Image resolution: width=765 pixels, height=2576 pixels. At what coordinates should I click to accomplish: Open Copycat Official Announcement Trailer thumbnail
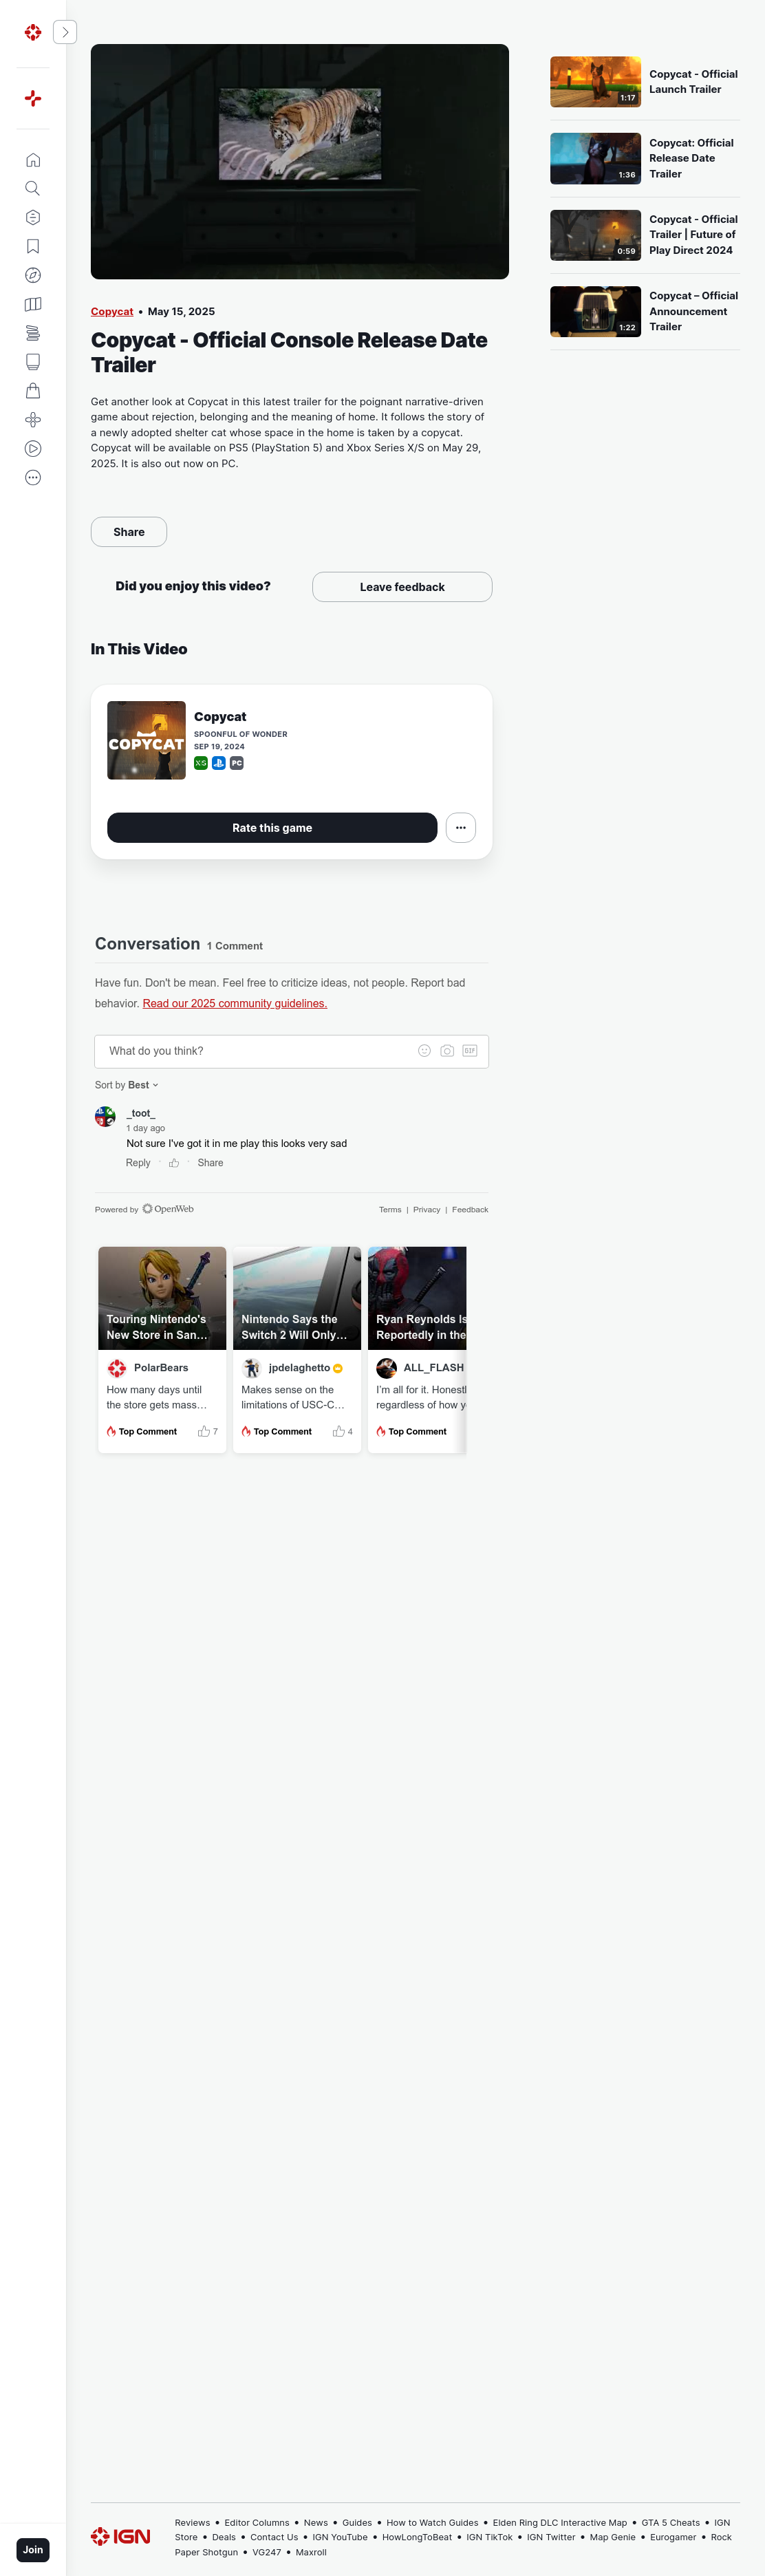click(x=595, y=311)
